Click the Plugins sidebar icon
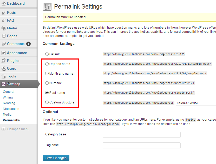The image size is (216, 164). [4, 61]
